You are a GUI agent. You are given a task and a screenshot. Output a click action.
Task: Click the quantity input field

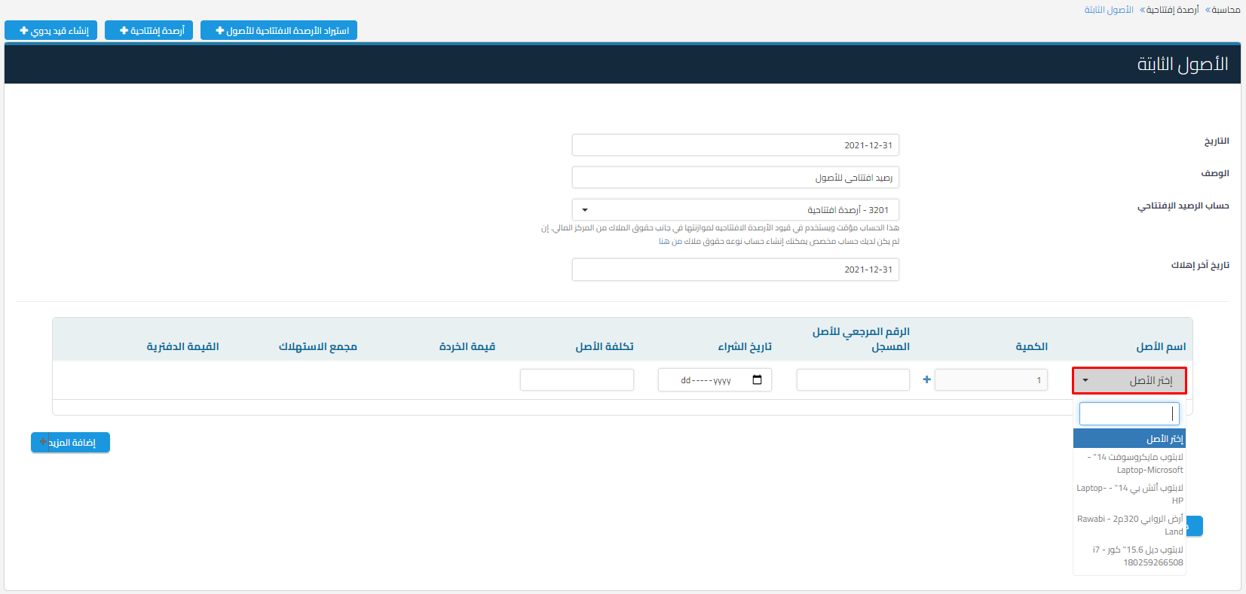click(990, 380)
